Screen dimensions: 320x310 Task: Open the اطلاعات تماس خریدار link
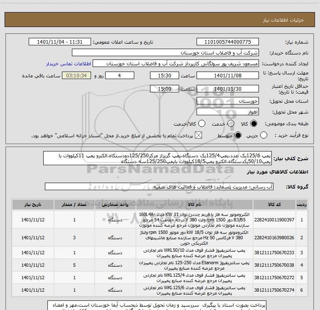coord(69,64)
